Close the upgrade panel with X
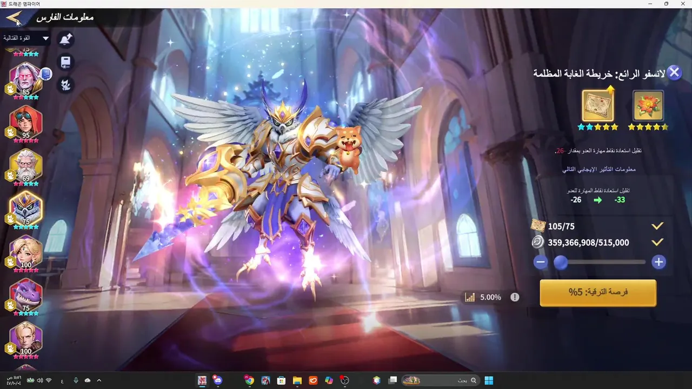692x389 pixels. [674, 72]
